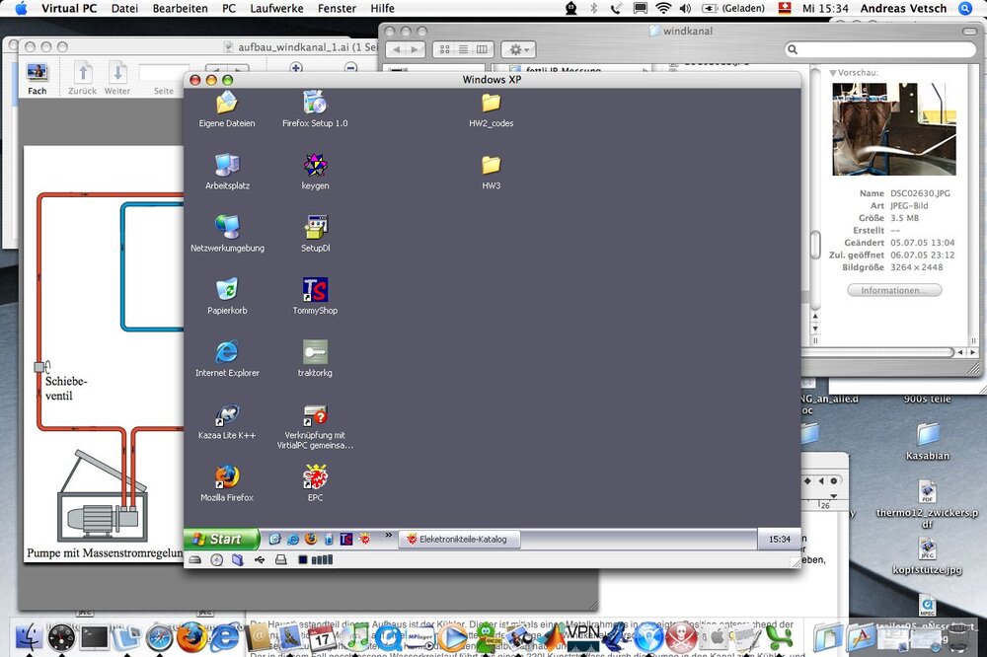The height and width of the screenshot is (657, 987).
Task: Click Zurück in aufbau_windkanal window
Action: coord(83,79)
